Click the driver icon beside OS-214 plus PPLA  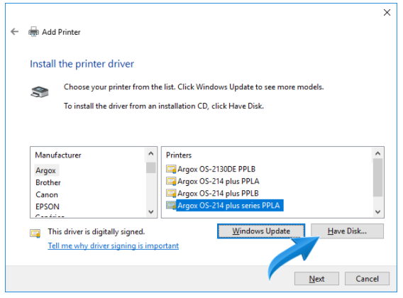171,181
